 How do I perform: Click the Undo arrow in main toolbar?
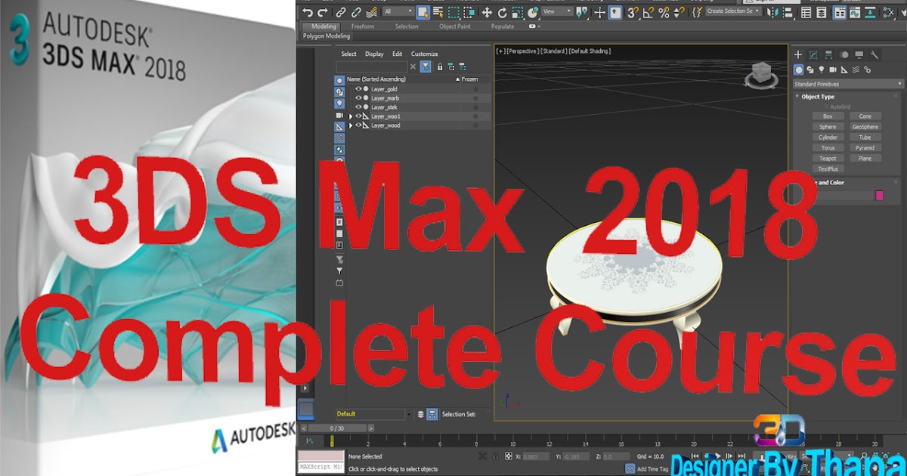click(307, 12)
